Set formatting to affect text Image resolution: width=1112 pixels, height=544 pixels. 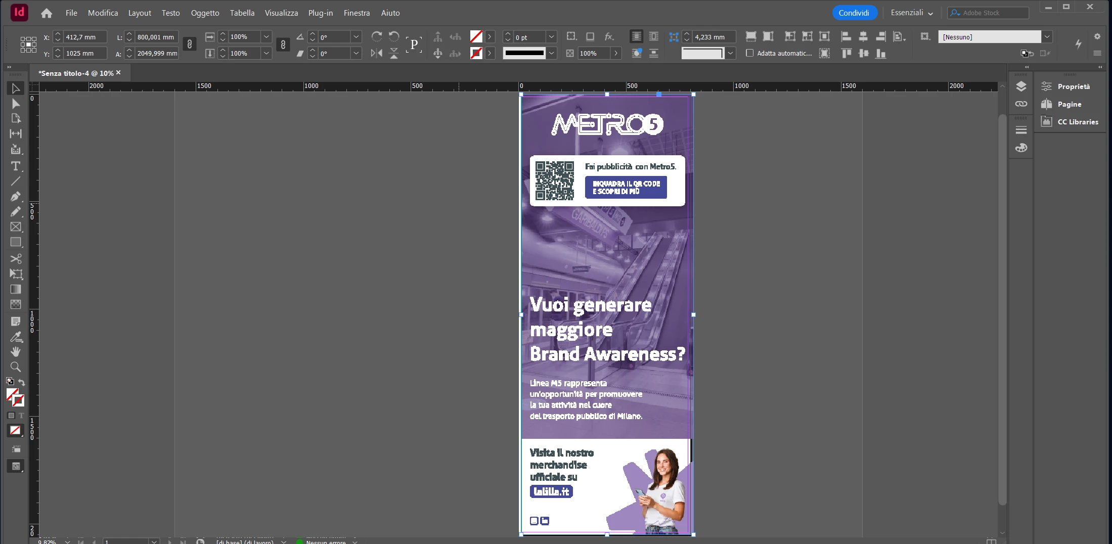pyautogui.click(x=21, y=416)
